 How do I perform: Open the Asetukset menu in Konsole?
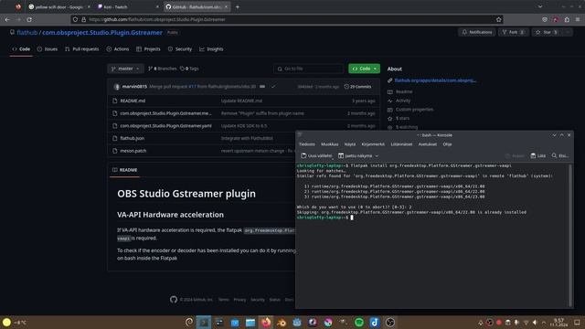(x=428, y=144)
